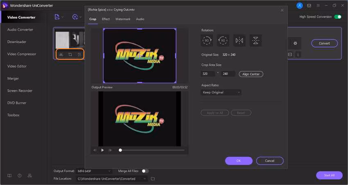Click the Cancel button
This screenshot has height=185, width=348.
(270, 161)
